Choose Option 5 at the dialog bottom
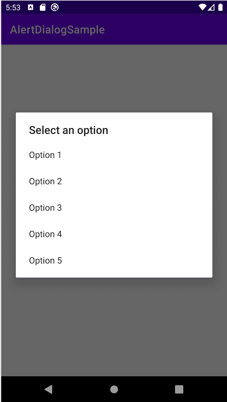The width and height of the screenshot is (227, 402). (x=114, y=260)
